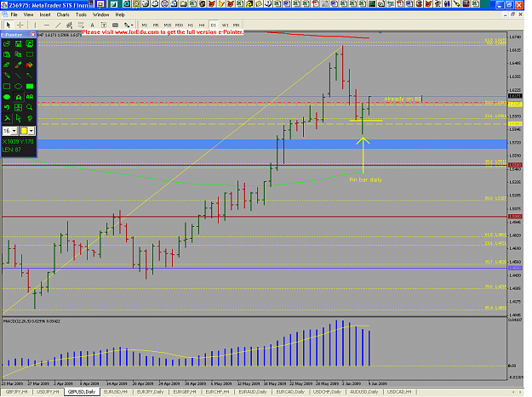Switch chart to M15 timeframe

(x=168, y=25)
